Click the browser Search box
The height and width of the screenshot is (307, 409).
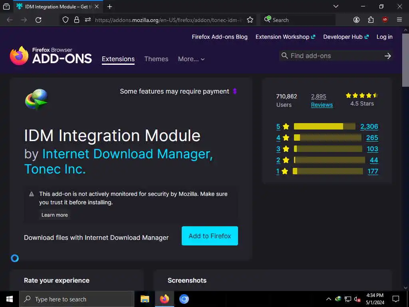click(x=298, y=20)
